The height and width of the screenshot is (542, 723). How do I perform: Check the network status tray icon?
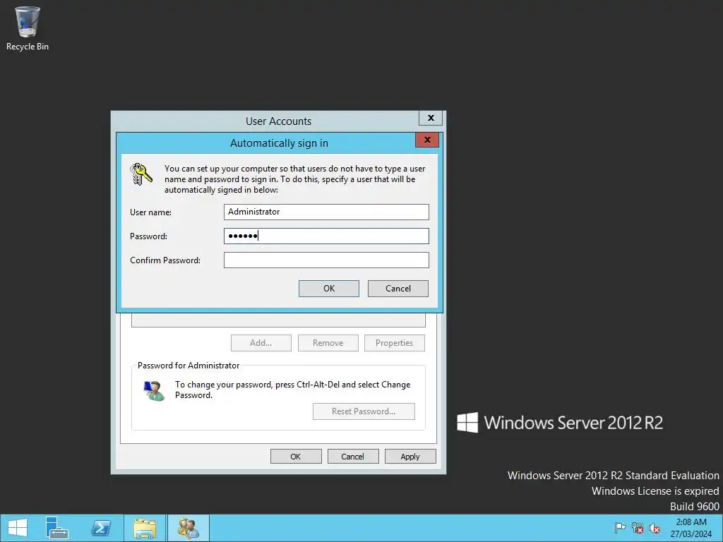click(638, 528)
